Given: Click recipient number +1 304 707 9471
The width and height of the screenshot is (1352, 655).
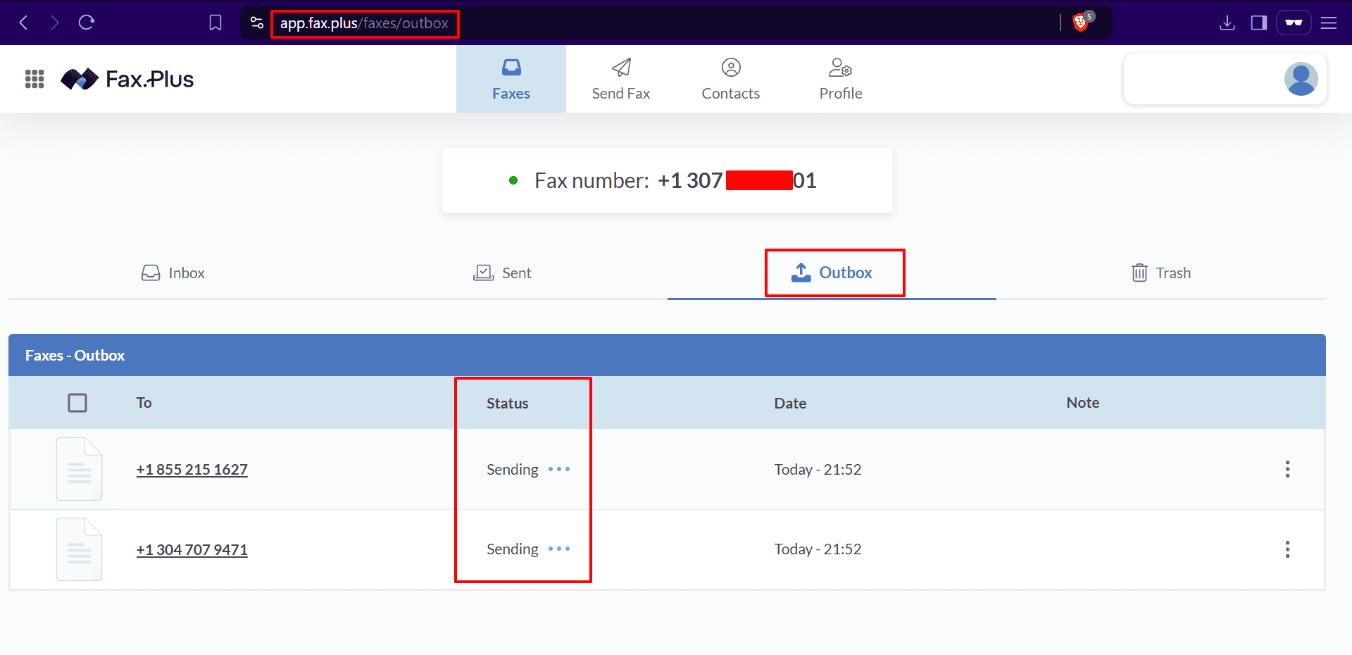Looking at the screenshot, I should point(192,549).
